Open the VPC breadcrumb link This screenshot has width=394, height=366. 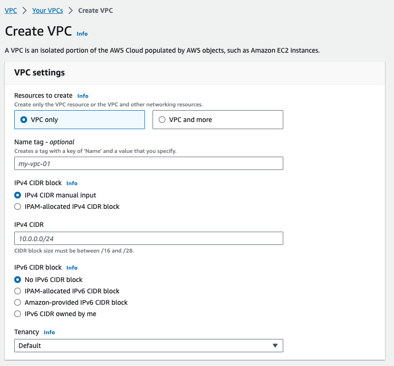(11, 10)
